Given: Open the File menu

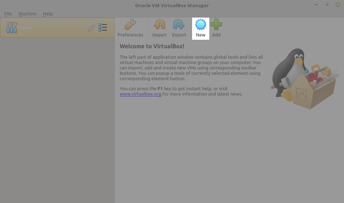Looking at the screenshot, I should (x=8, y=14).
